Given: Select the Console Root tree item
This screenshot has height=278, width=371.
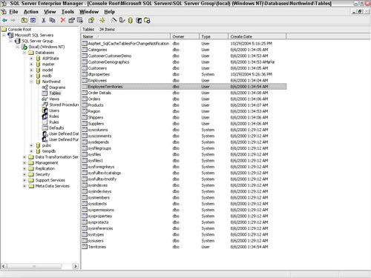Looking at the screenshot, I should (19, 30).
